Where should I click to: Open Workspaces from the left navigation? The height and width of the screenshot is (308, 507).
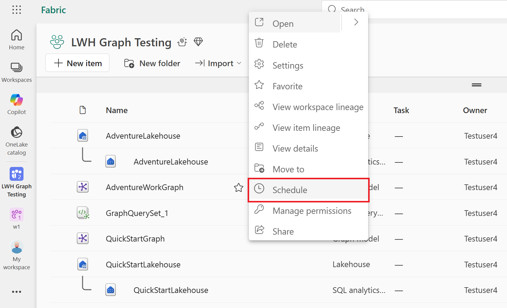click(17, 72)
